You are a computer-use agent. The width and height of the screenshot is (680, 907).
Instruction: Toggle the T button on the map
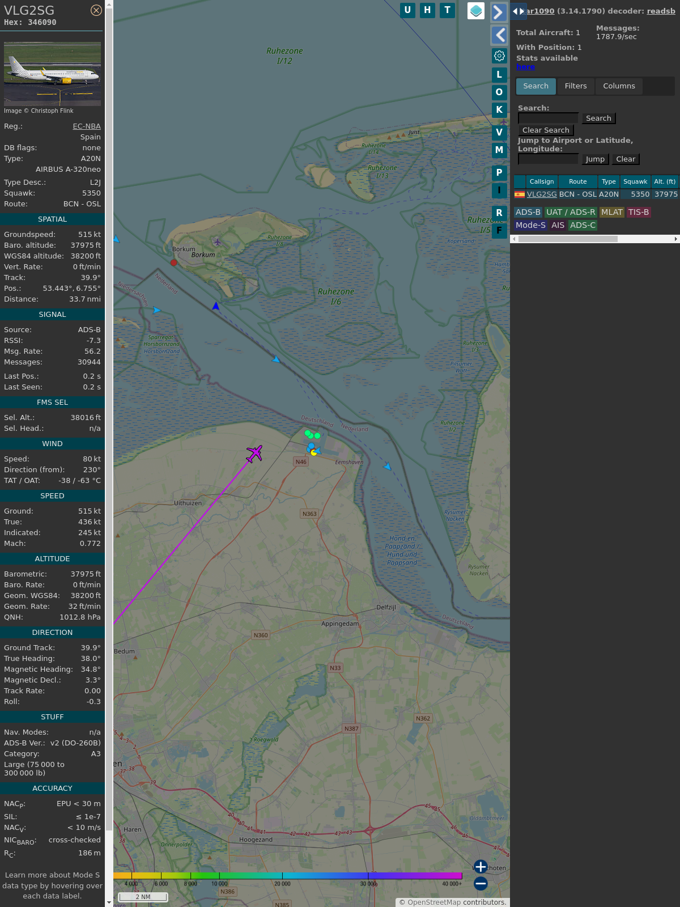coord(448,10)
